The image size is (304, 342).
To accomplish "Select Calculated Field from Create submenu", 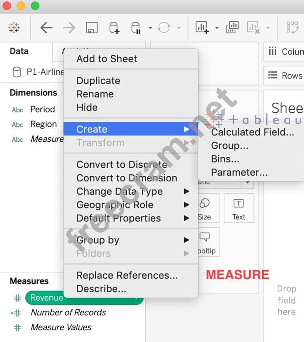I will 252,132.
